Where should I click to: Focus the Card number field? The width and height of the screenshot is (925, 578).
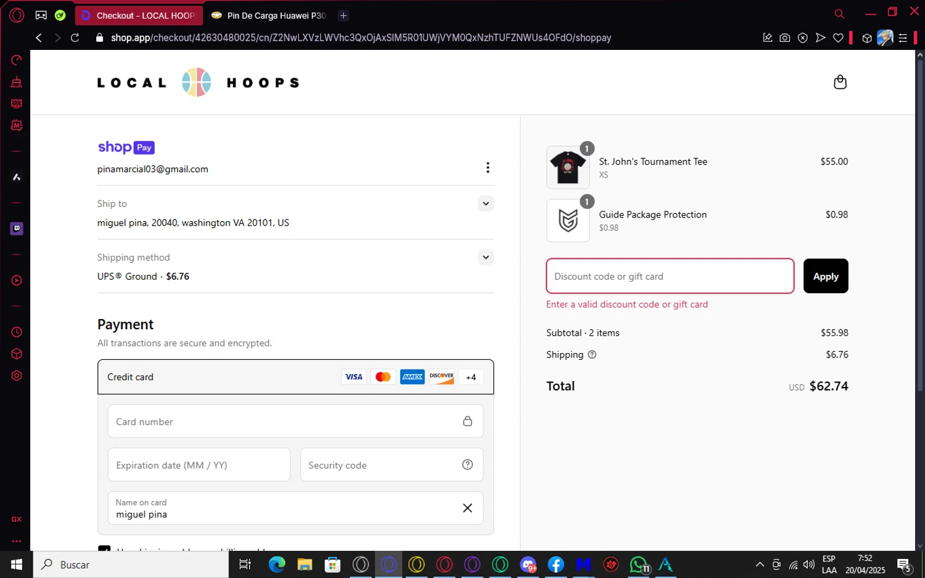click(295, 421)
